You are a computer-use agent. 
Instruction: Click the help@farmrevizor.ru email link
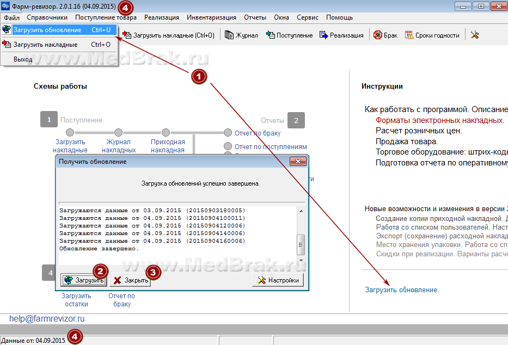point(47,318)
